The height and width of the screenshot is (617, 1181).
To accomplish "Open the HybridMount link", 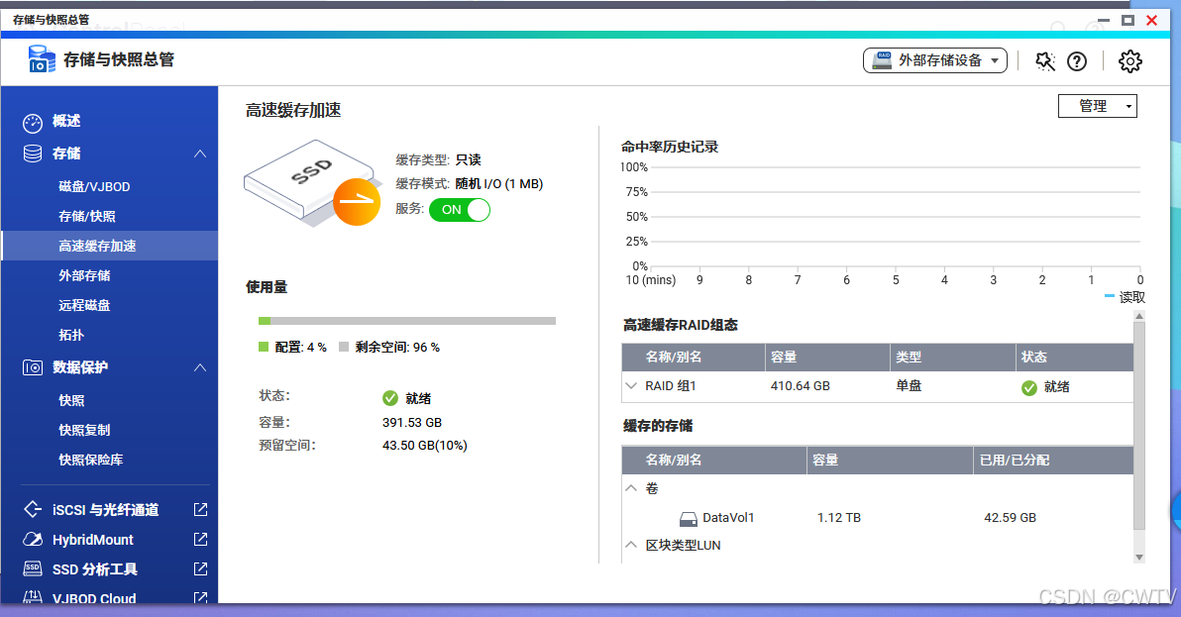I will (93, 541).
